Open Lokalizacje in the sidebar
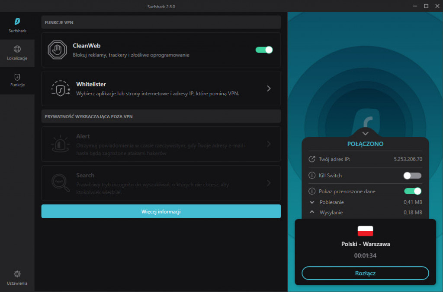 coord(17,53)
